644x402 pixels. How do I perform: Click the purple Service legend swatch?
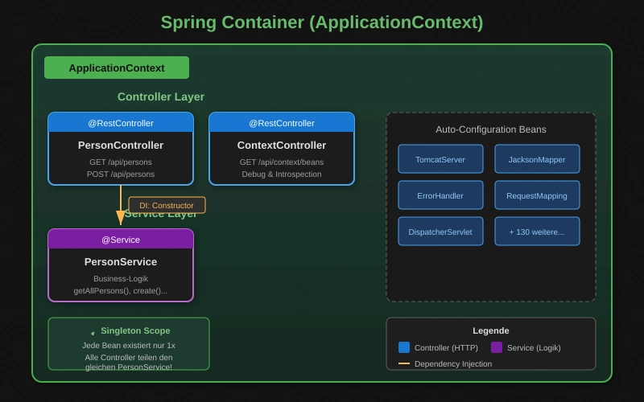497,347
